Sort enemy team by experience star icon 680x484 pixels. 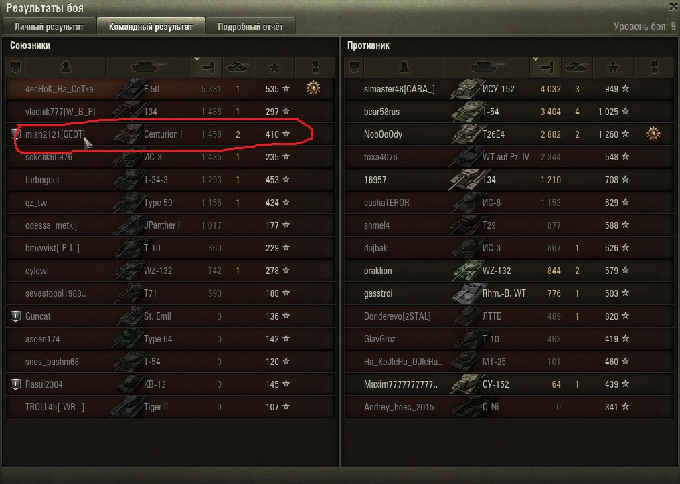(x=613, y=67)
